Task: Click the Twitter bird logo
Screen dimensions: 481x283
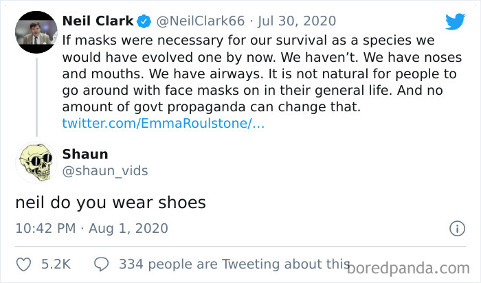Action: (x=455, y=22)
